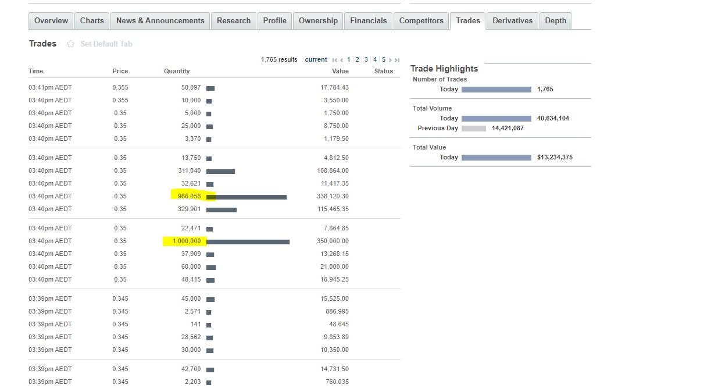Click the Number of Trades Today bar
The width and height of the screenshot is (711, 388).
(x=496, y=90)
